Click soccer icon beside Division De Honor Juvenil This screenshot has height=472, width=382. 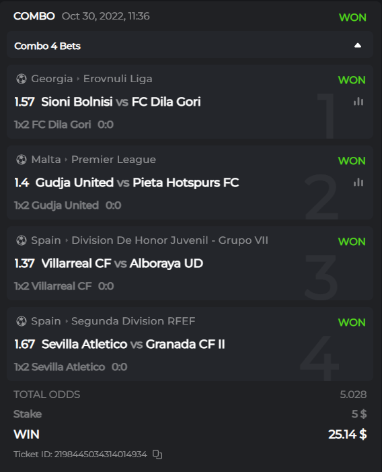(22, 240)
